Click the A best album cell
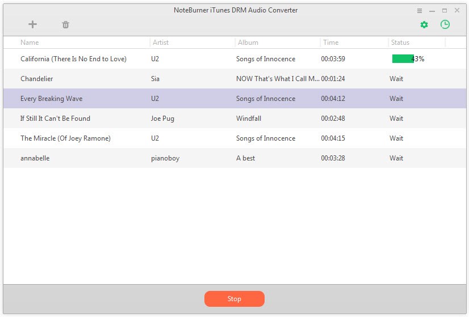 click(x=245, y=158)
